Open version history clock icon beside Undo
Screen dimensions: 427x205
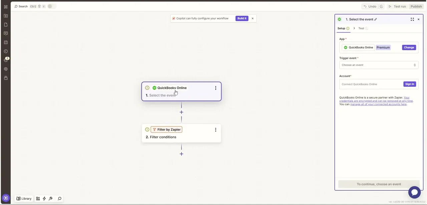coord(381,6)
